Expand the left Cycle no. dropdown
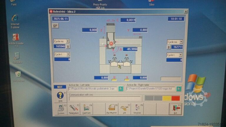Image resolution: width=226 pixels, height=127 pixels. [68, 41]
